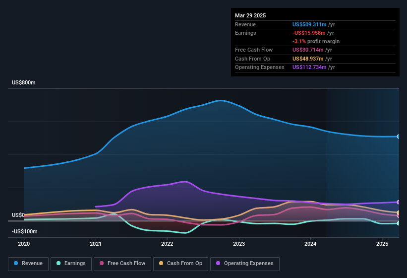Click the 2025 x-axis label
This screenshot has height=278, width=407.
[382, 244]
